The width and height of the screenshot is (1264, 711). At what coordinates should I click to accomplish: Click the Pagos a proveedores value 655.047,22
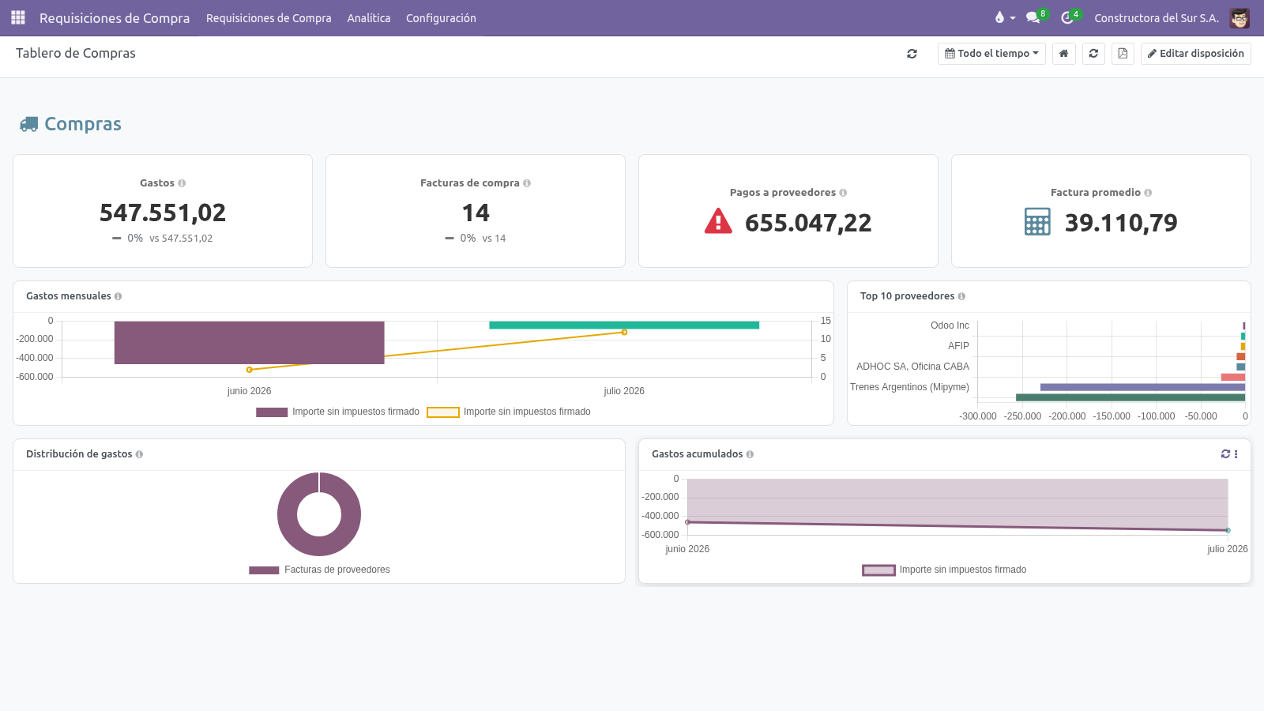(808, 223)
